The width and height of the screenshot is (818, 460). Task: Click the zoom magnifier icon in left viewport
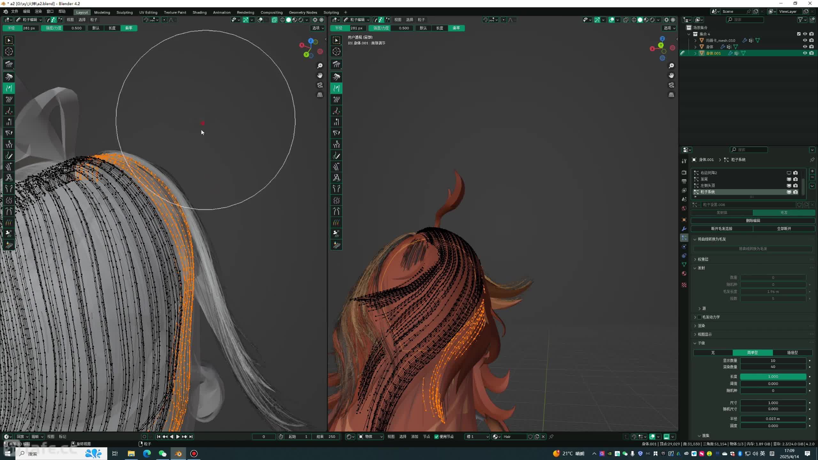pyautogui.click(x=320, y=66)
